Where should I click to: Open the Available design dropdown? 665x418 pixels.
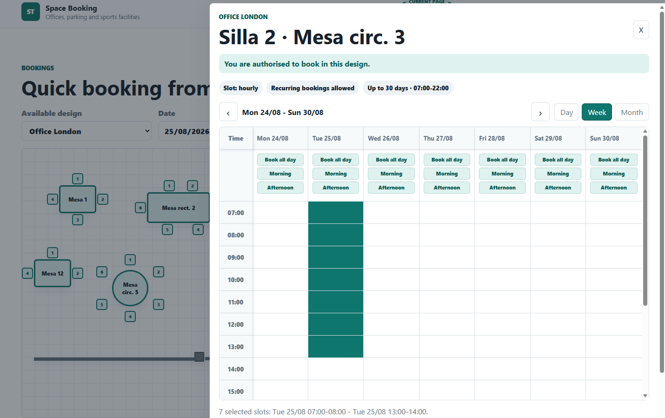pyautogui.click(x=86, y=131)
